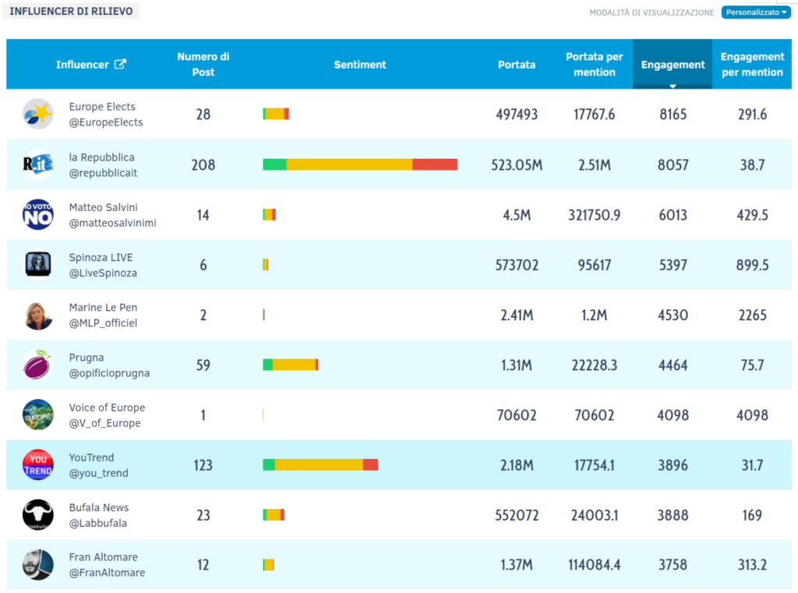Click the Bufala News bull avatar

click(x=37, y=514)
